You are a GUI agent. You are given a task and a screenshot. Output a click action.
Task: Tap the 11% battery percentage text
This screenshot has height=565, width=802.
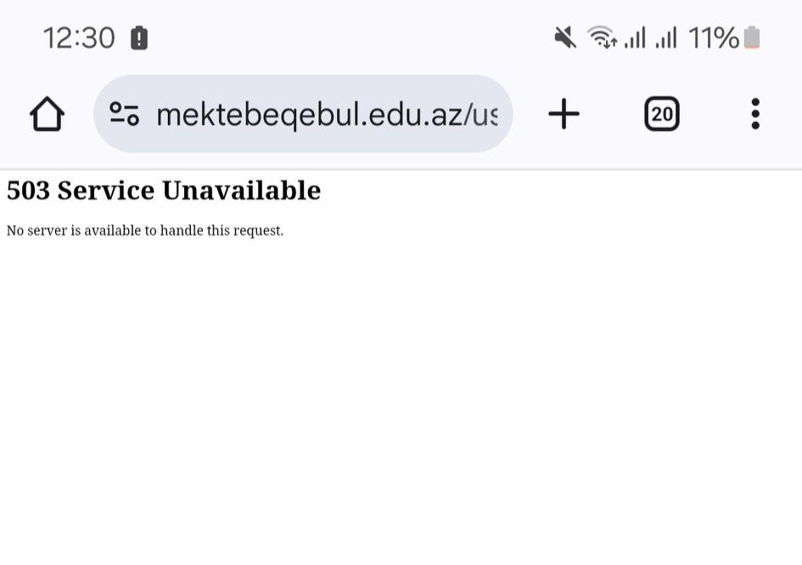tap(713, 38)
